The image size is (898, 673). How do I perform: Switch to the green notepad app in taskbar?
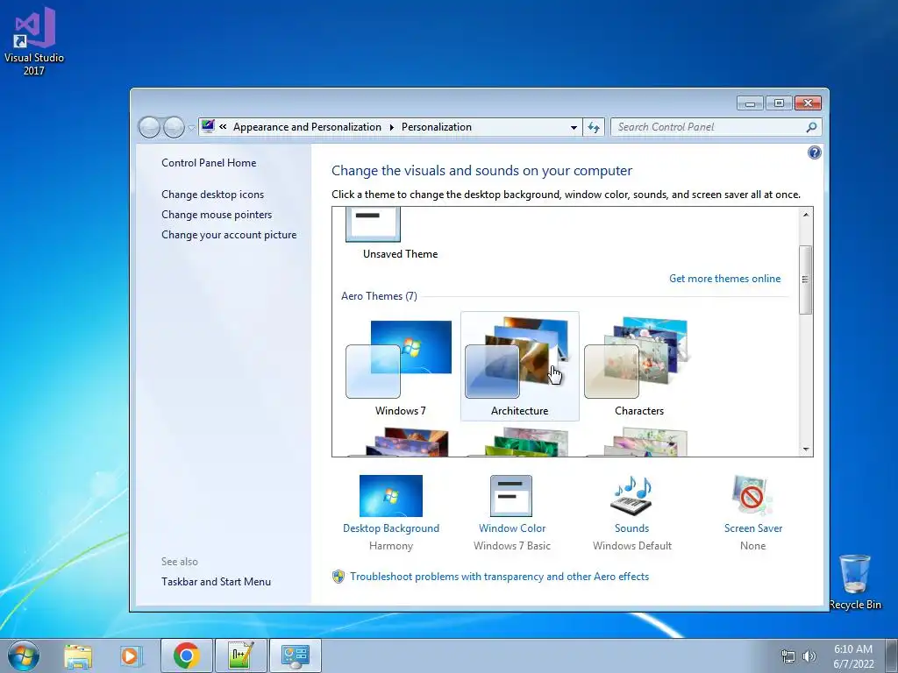tap(240, 655)
